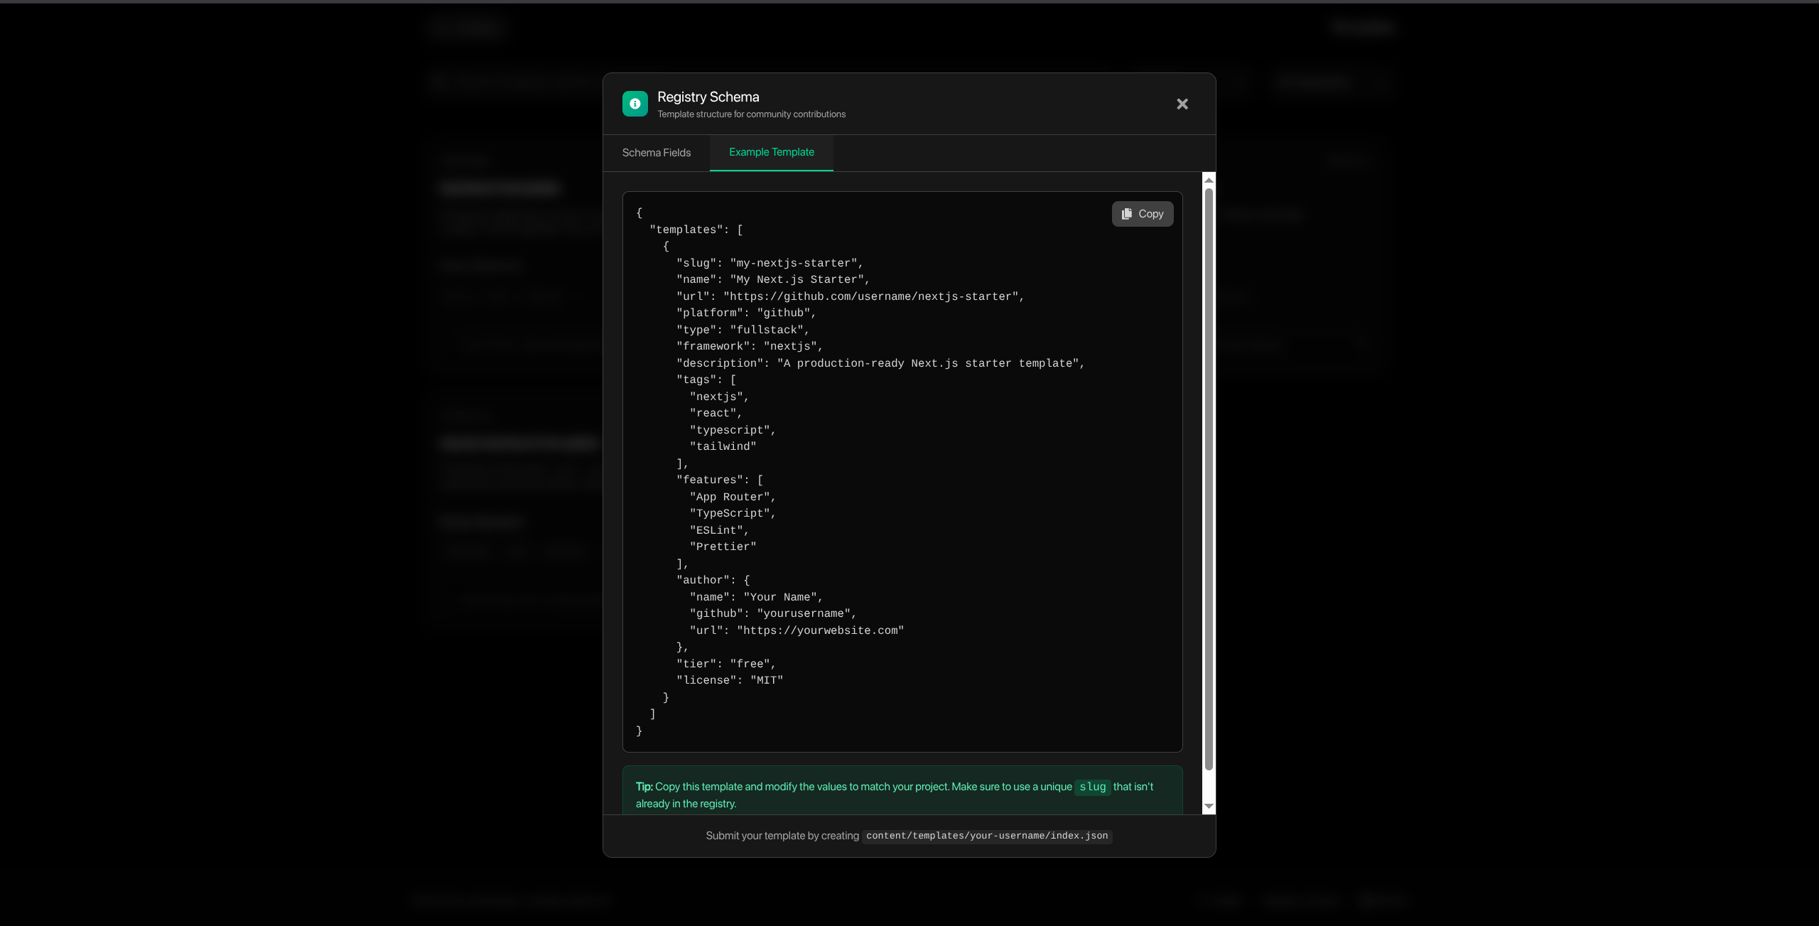Screen dimensions: 1819x926
Task: Click the example JSON code block area
Action: pos(902,469)
